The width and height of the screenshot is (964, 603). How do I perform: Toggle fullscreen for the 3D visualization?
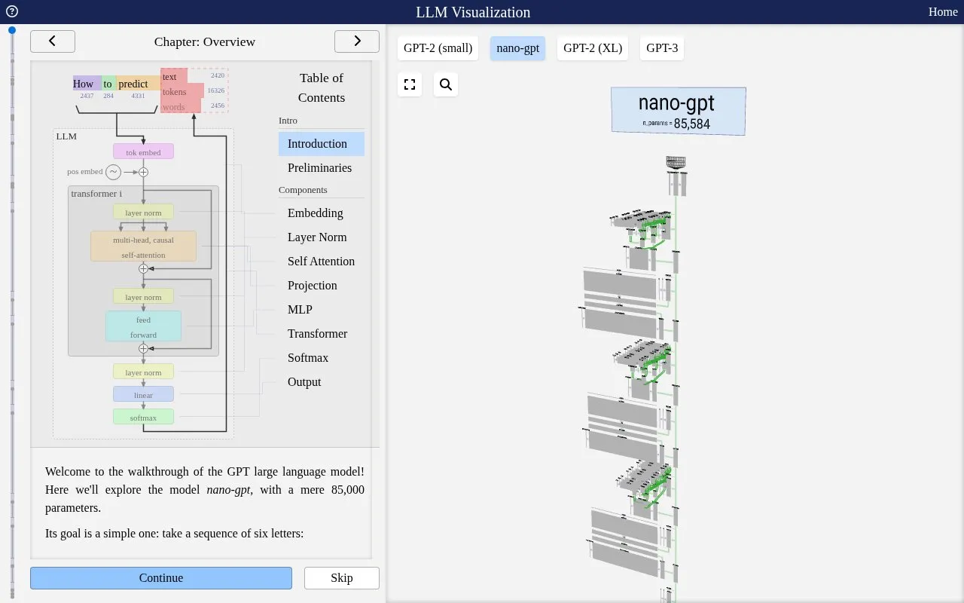point(410,84)
